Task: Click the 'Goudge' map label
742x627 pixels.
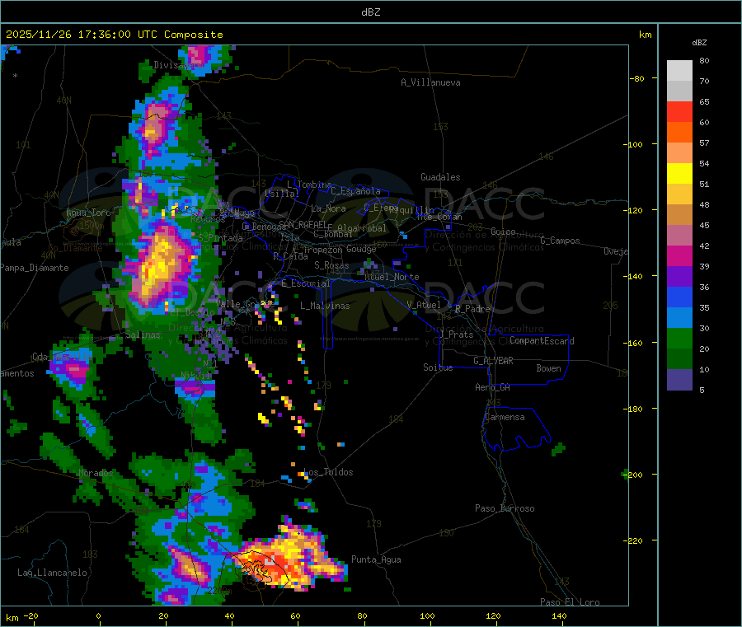Action: click(361, 249)
